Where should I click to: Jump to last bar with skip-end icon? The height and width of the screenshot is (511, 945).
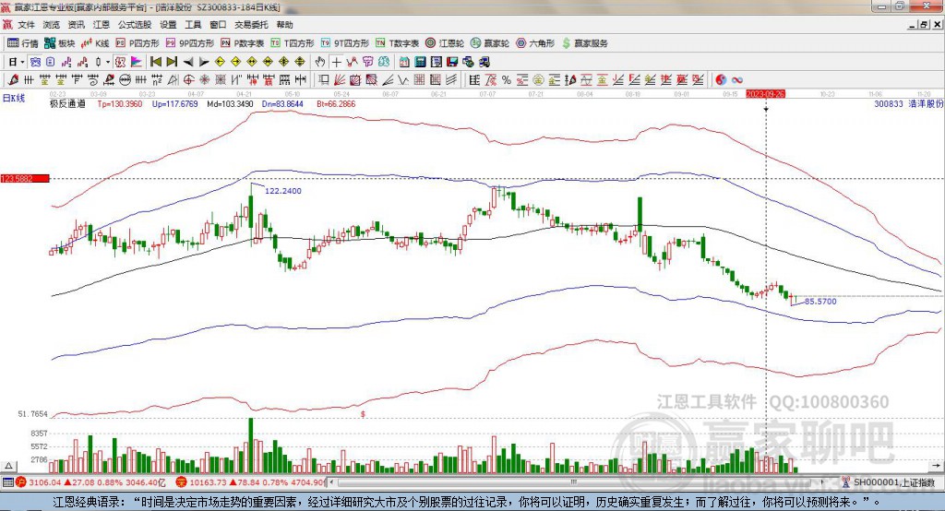pyautogui.click(x=172, y=62)
